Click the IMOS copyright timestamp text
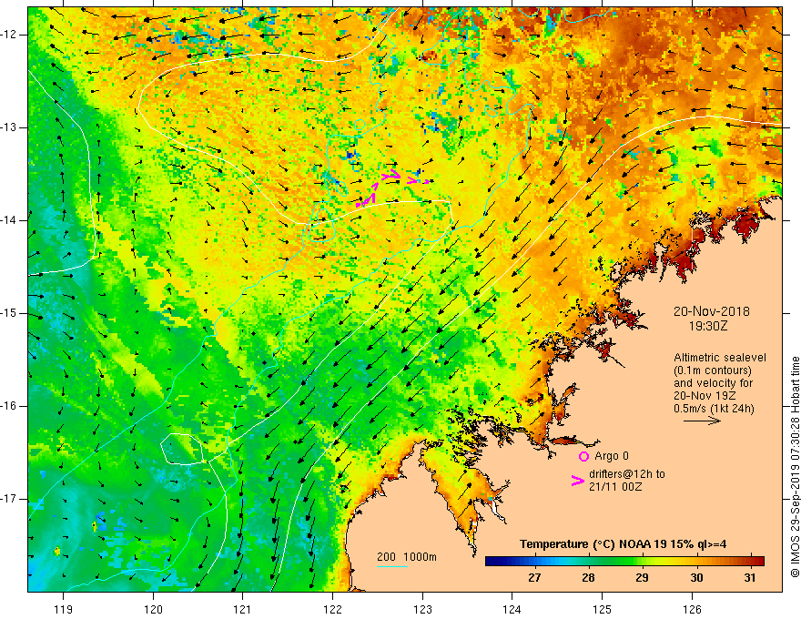 (795, 467)
